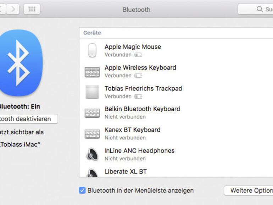The height and width of the screenshot is (205, 273).
Task: Click the 'sichtbar als' visibility label
Action: coord(27,132)
